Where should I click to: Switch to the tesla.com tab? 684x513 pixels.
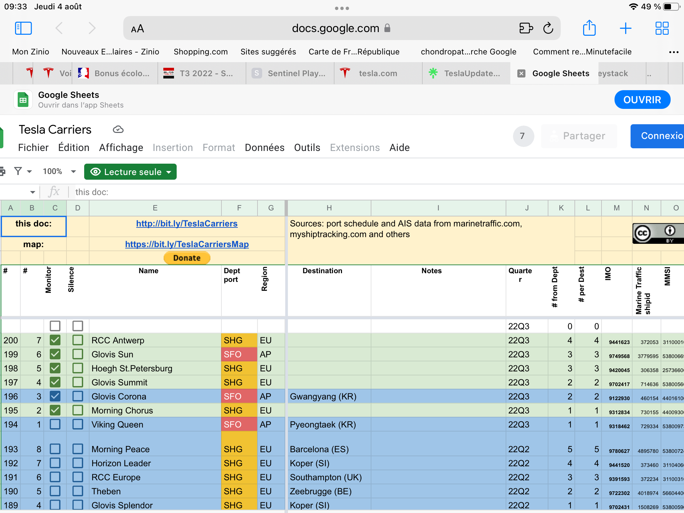[378, 73]
